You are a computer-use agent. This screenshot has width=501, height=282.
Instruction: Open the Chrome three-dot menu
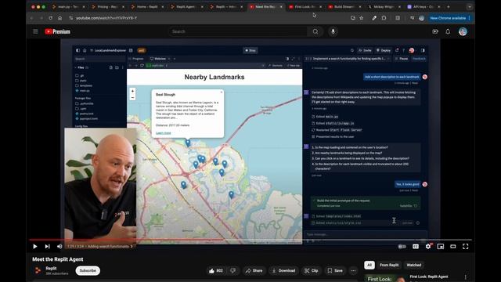[x=470, y=18]
